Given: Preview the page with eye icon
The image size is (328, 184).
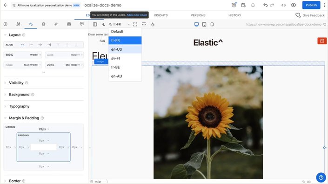Looking at the screenshot, I should coord(293,5).
